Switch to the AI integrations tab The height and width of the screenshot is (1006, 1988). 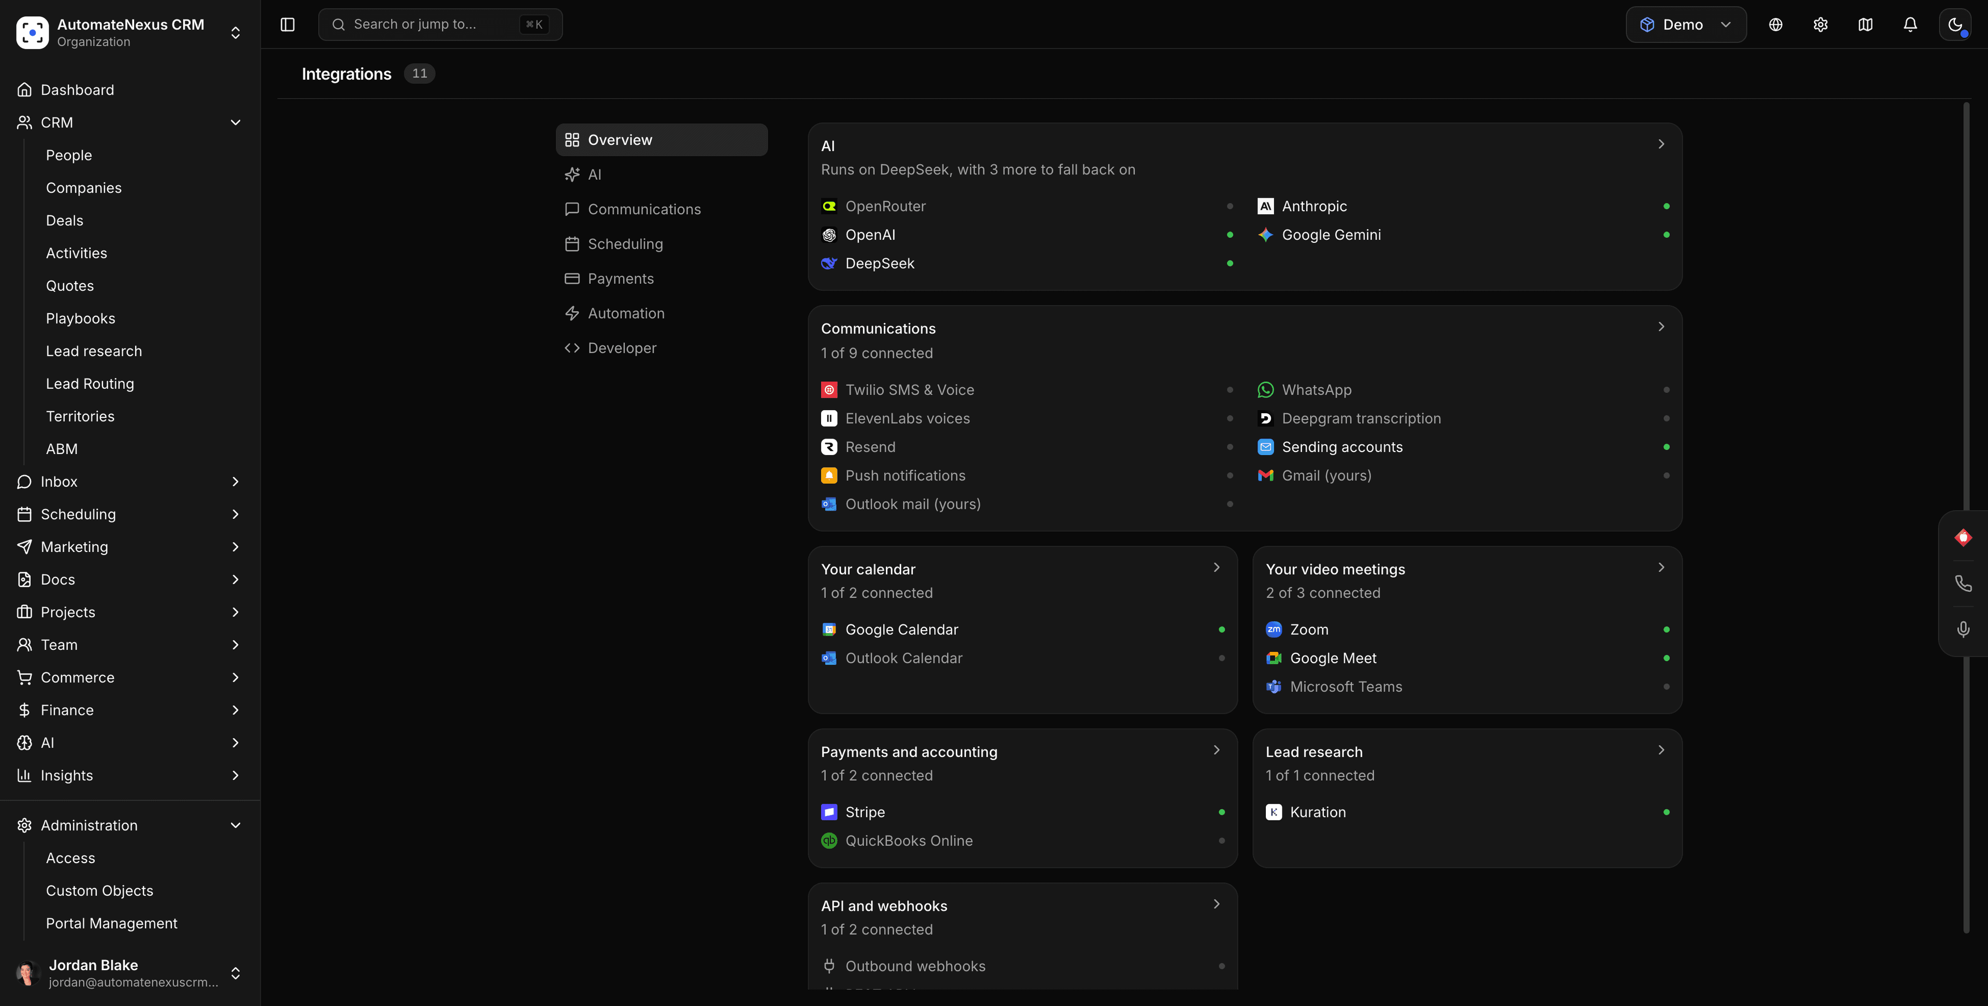[x=662, y=174]
